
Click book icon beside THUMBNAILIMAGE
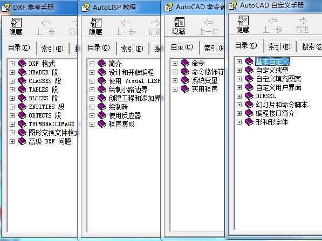point(22,124)
